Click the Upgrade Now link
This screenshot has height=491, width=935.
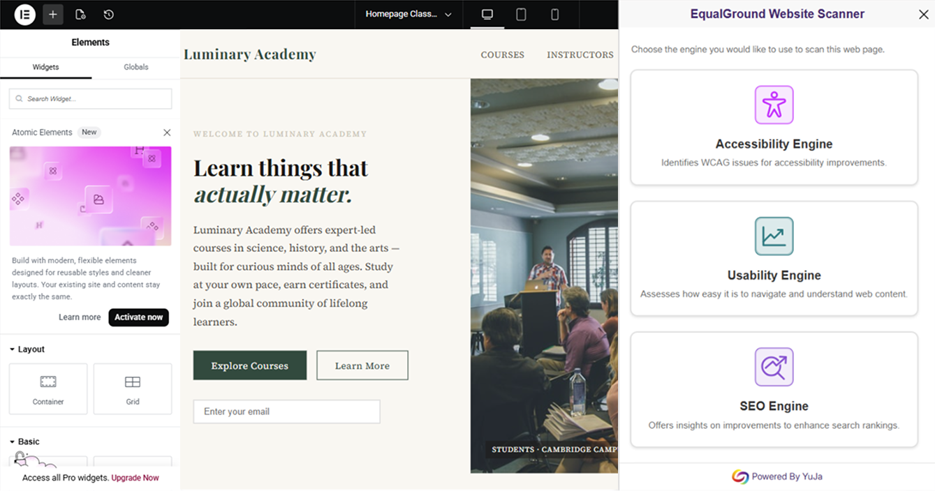[135, 478]
